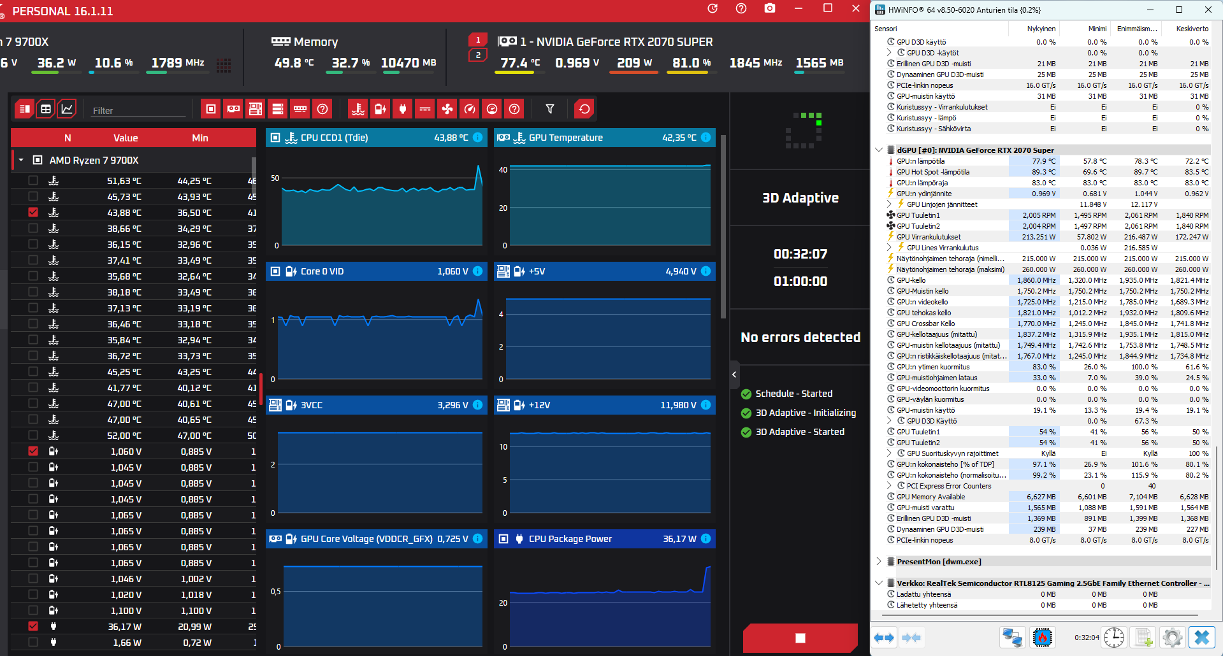Viewport: 1223px width, 656px height.
Task: Click the CPU component filter icon
Action: (x=210, y=109)
